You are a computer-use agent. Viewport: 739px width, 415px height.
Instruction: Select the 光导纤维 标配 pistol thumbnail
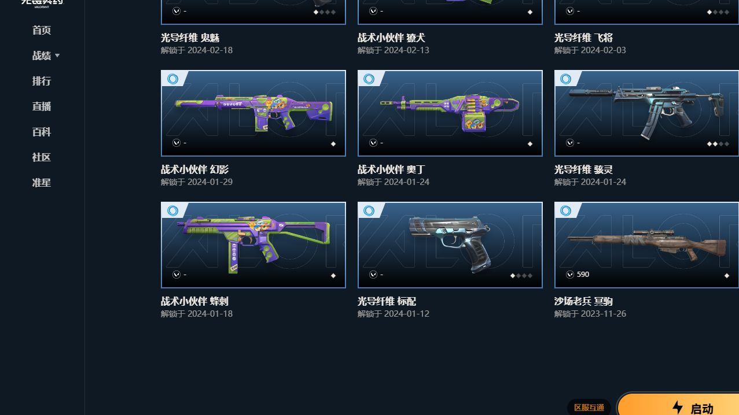(450, 245)
